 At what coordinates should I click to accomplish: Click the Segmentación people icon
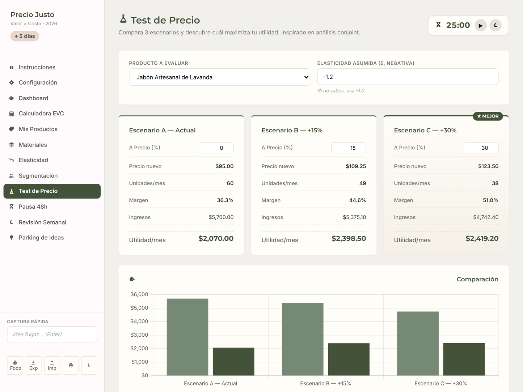pos(12,176)
